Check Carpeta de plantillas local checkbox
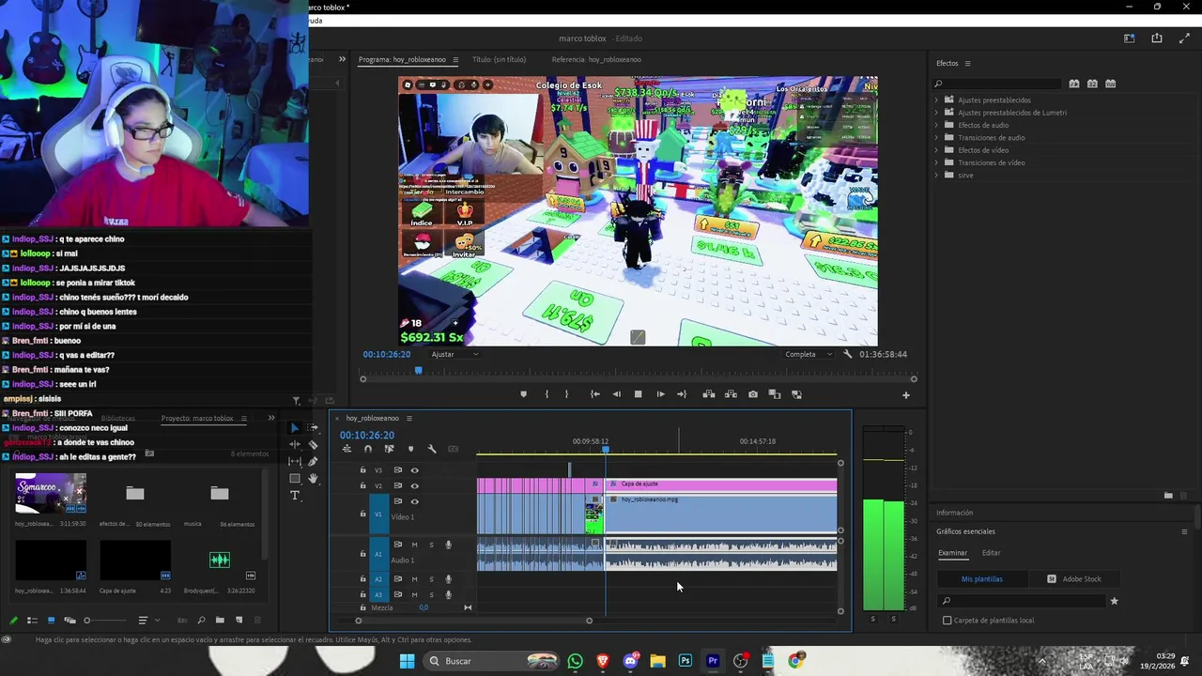The width and height of the screenshot is (1202, 676). tap(947, 620)
